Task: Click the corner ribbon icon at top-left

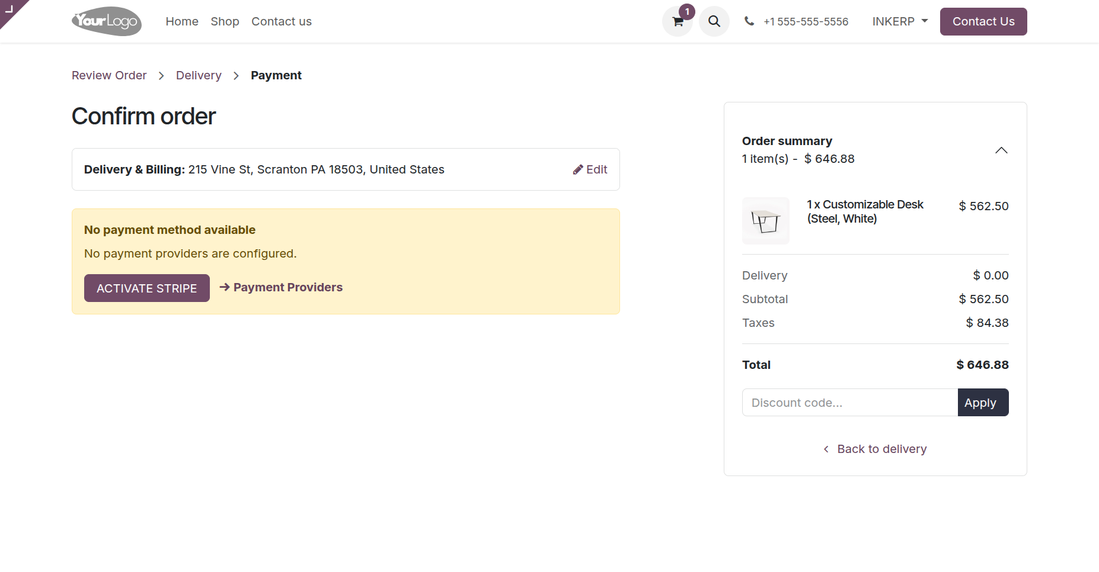Action: 11,9
